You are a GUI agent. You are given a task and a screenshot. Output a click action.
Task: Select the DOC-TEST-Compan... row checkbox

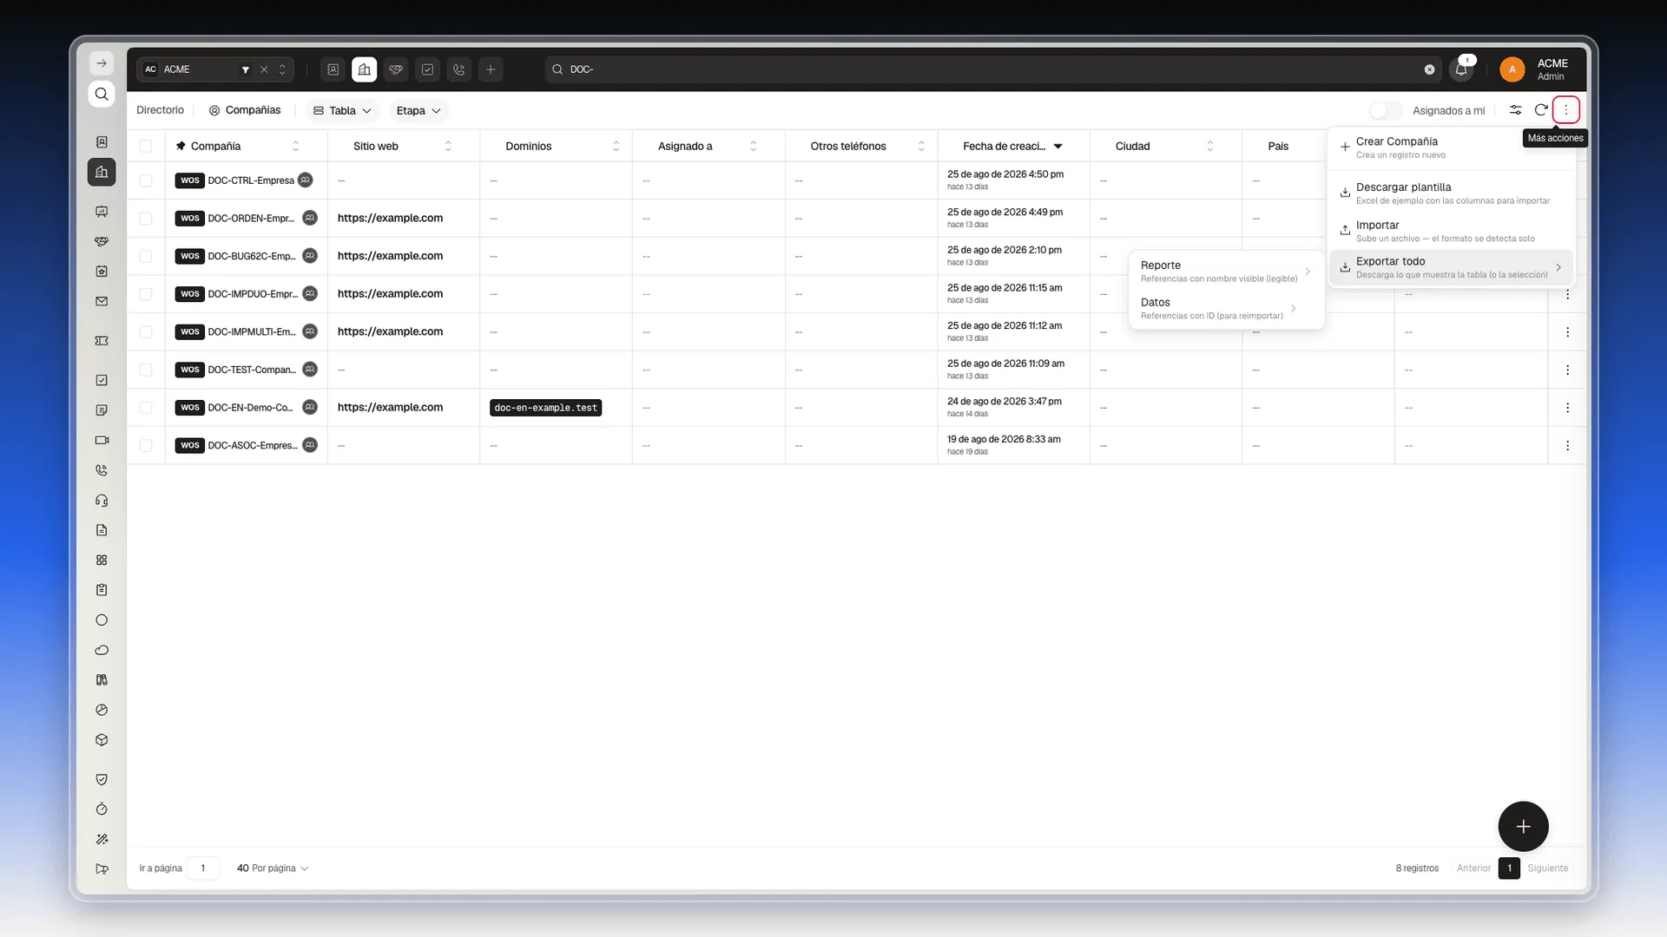click(146, 370)
